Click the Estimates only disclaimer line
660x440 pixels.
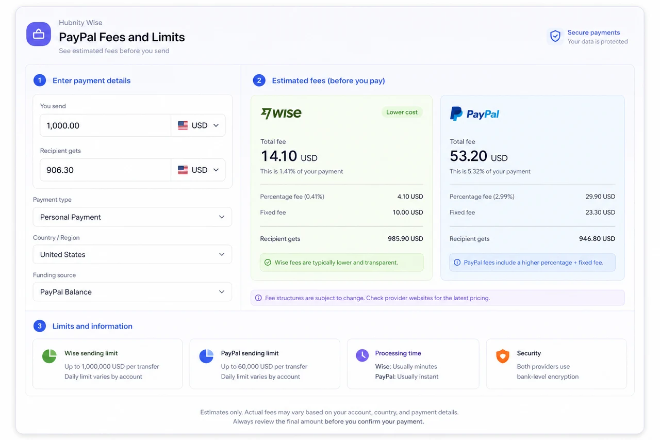(x=329, y=412)
